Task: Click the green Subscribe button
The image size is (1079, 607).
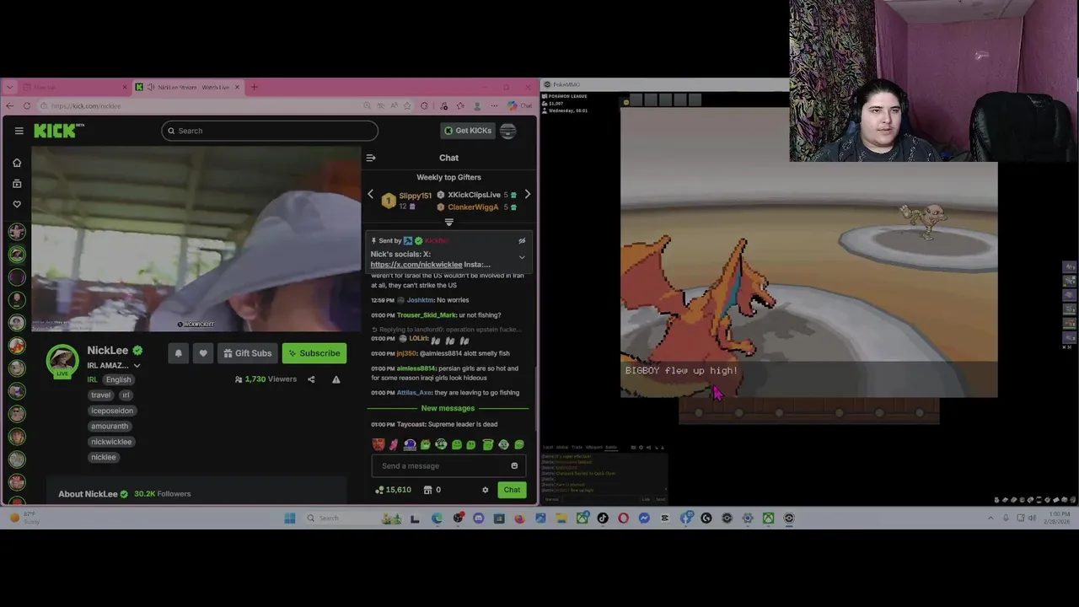Action: (x=314, y=353)
